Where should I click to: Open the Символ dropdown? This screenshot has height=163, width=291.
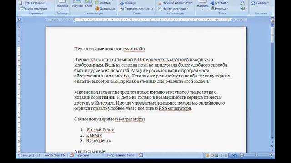[x=260, y=3]
